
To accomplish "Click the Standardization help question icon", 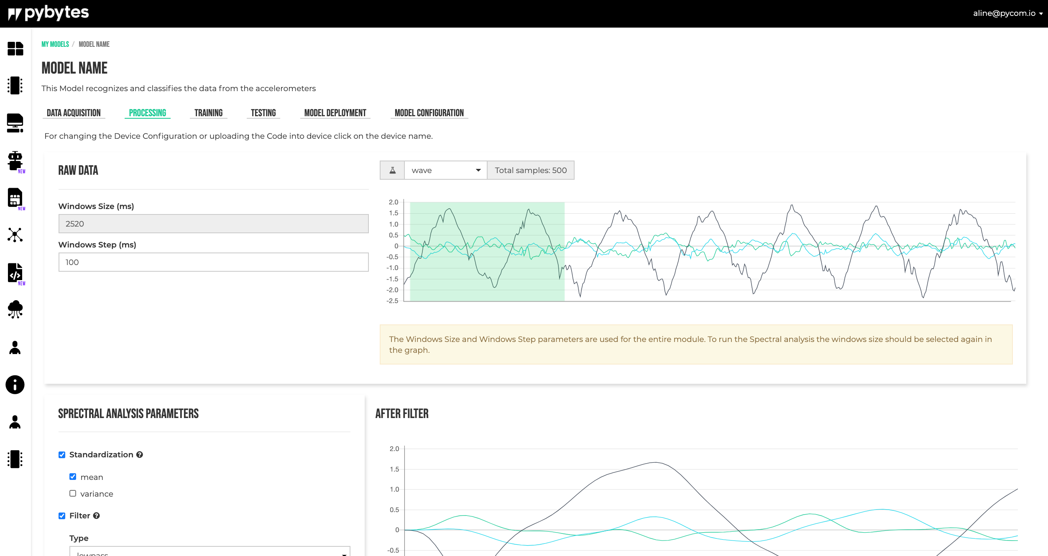I will 140,455.
